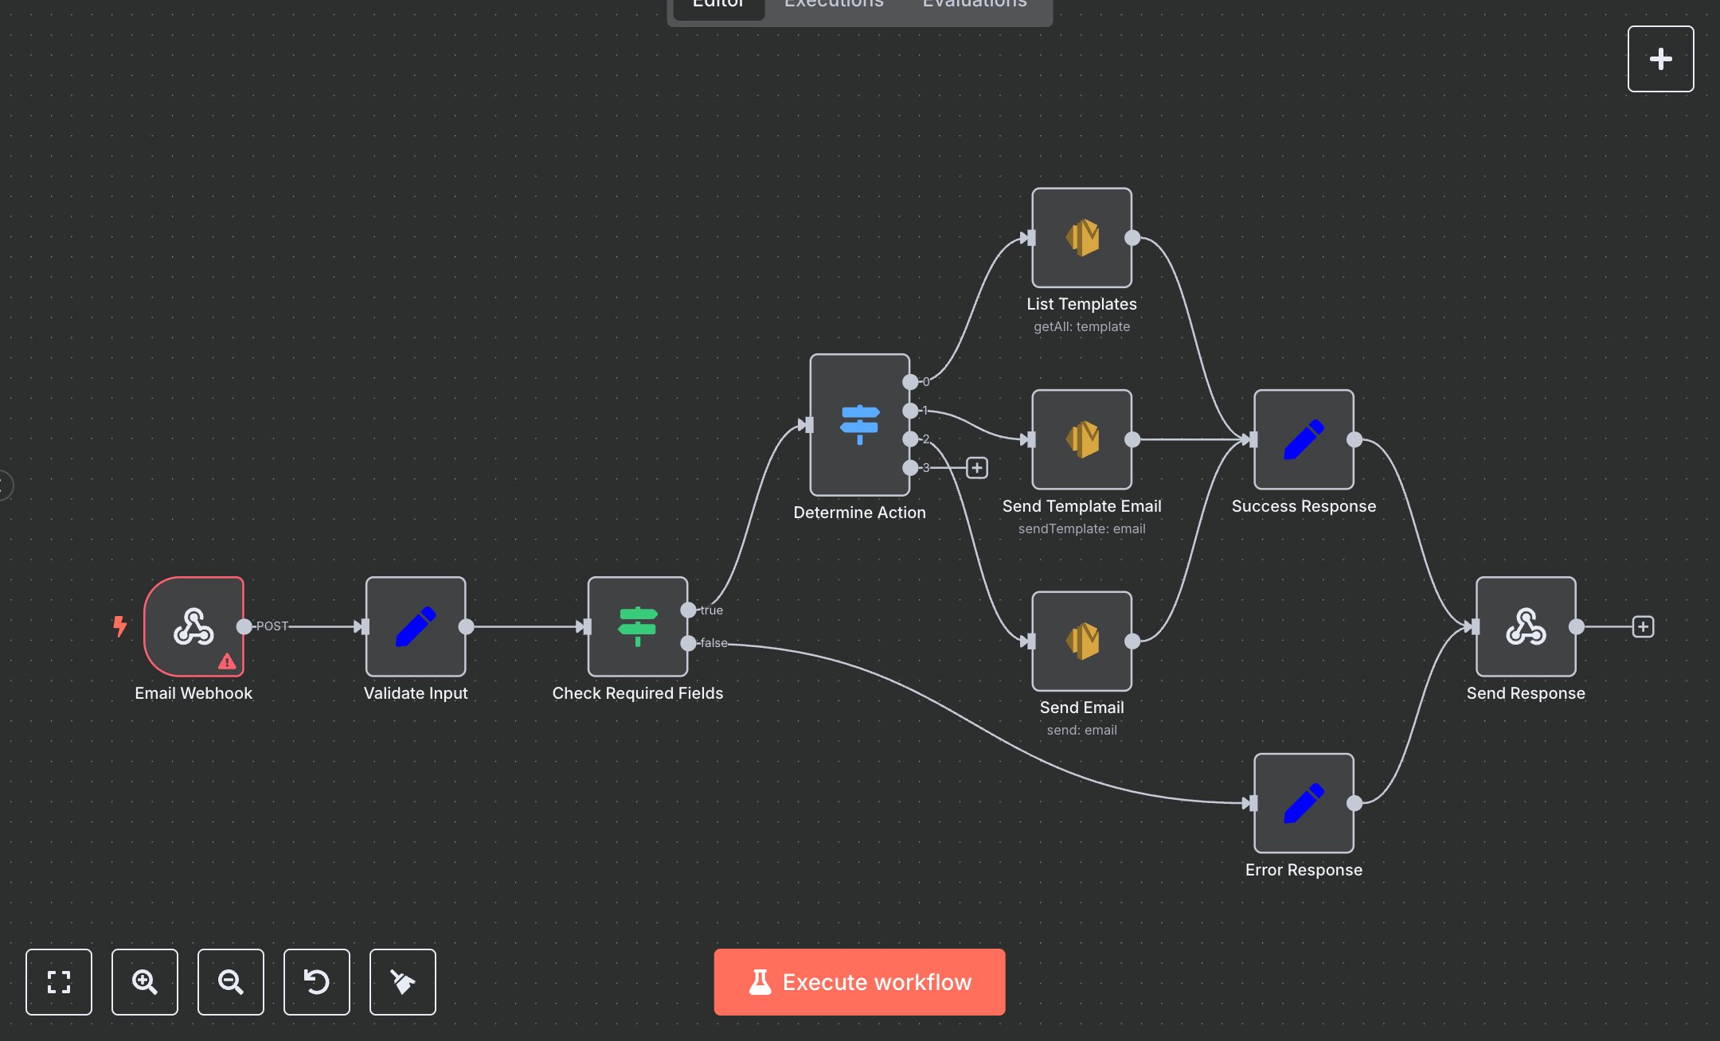
Task: Add a node after Send Response
Action: click(1642, 627)
